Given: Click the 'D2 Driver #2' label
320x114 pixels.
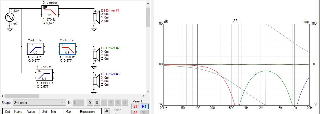Looking at the screenshot, I should click(x=110, y=48).
